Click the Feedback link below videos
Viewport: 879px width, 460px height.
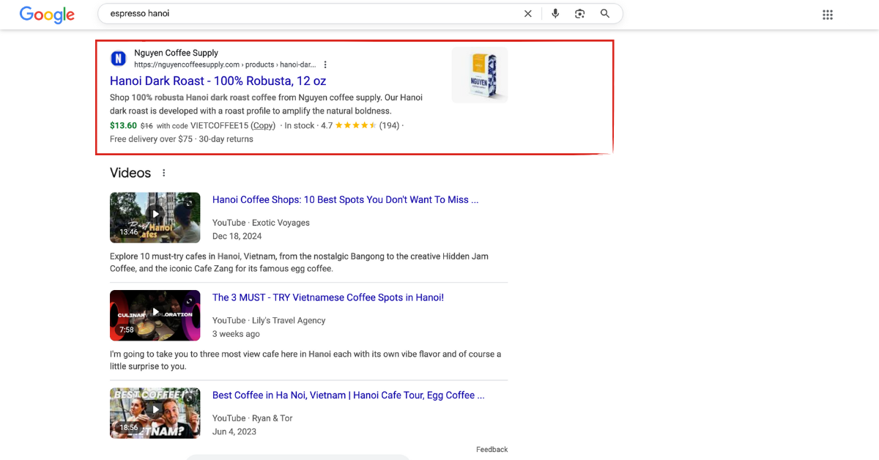click(492, 450)
